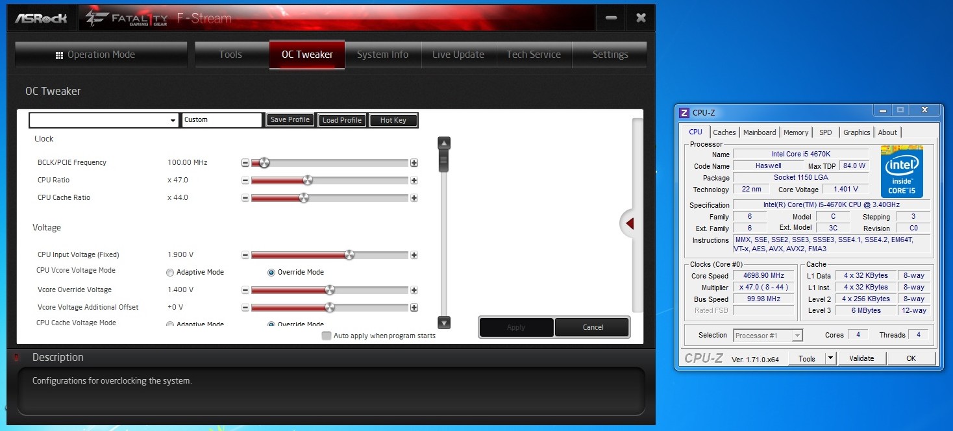Open the System Info tab

click(x=383, y=55)
